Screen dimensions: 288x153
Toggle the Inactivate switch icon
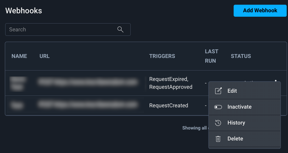click(x=218, y=107)
